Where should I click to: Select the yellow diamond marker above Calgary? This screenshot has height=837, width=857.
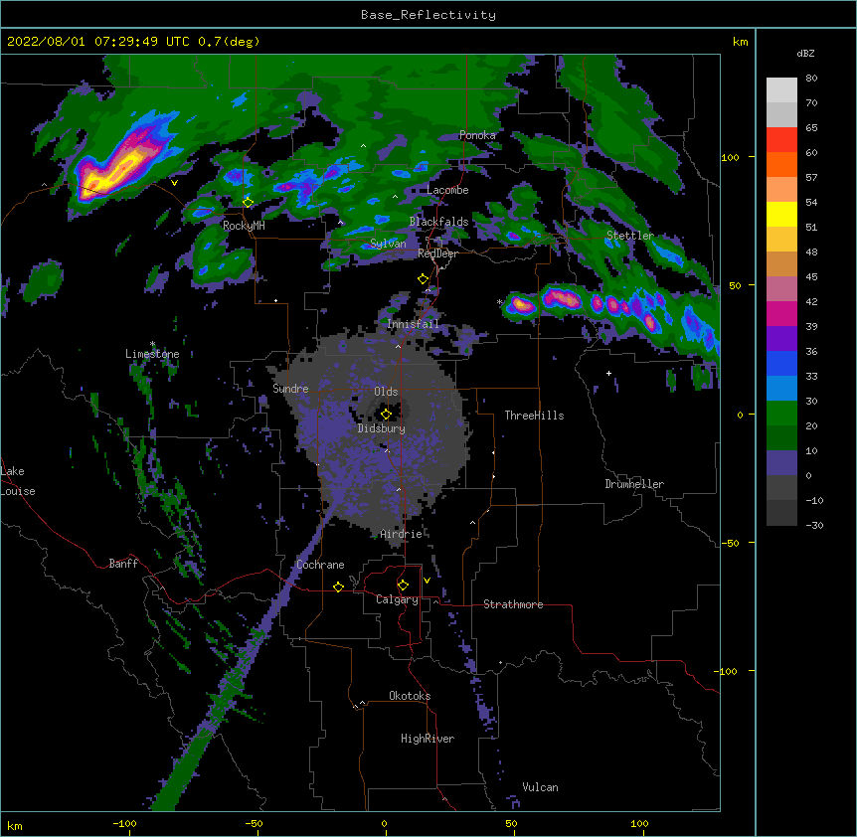pos(403,586)
